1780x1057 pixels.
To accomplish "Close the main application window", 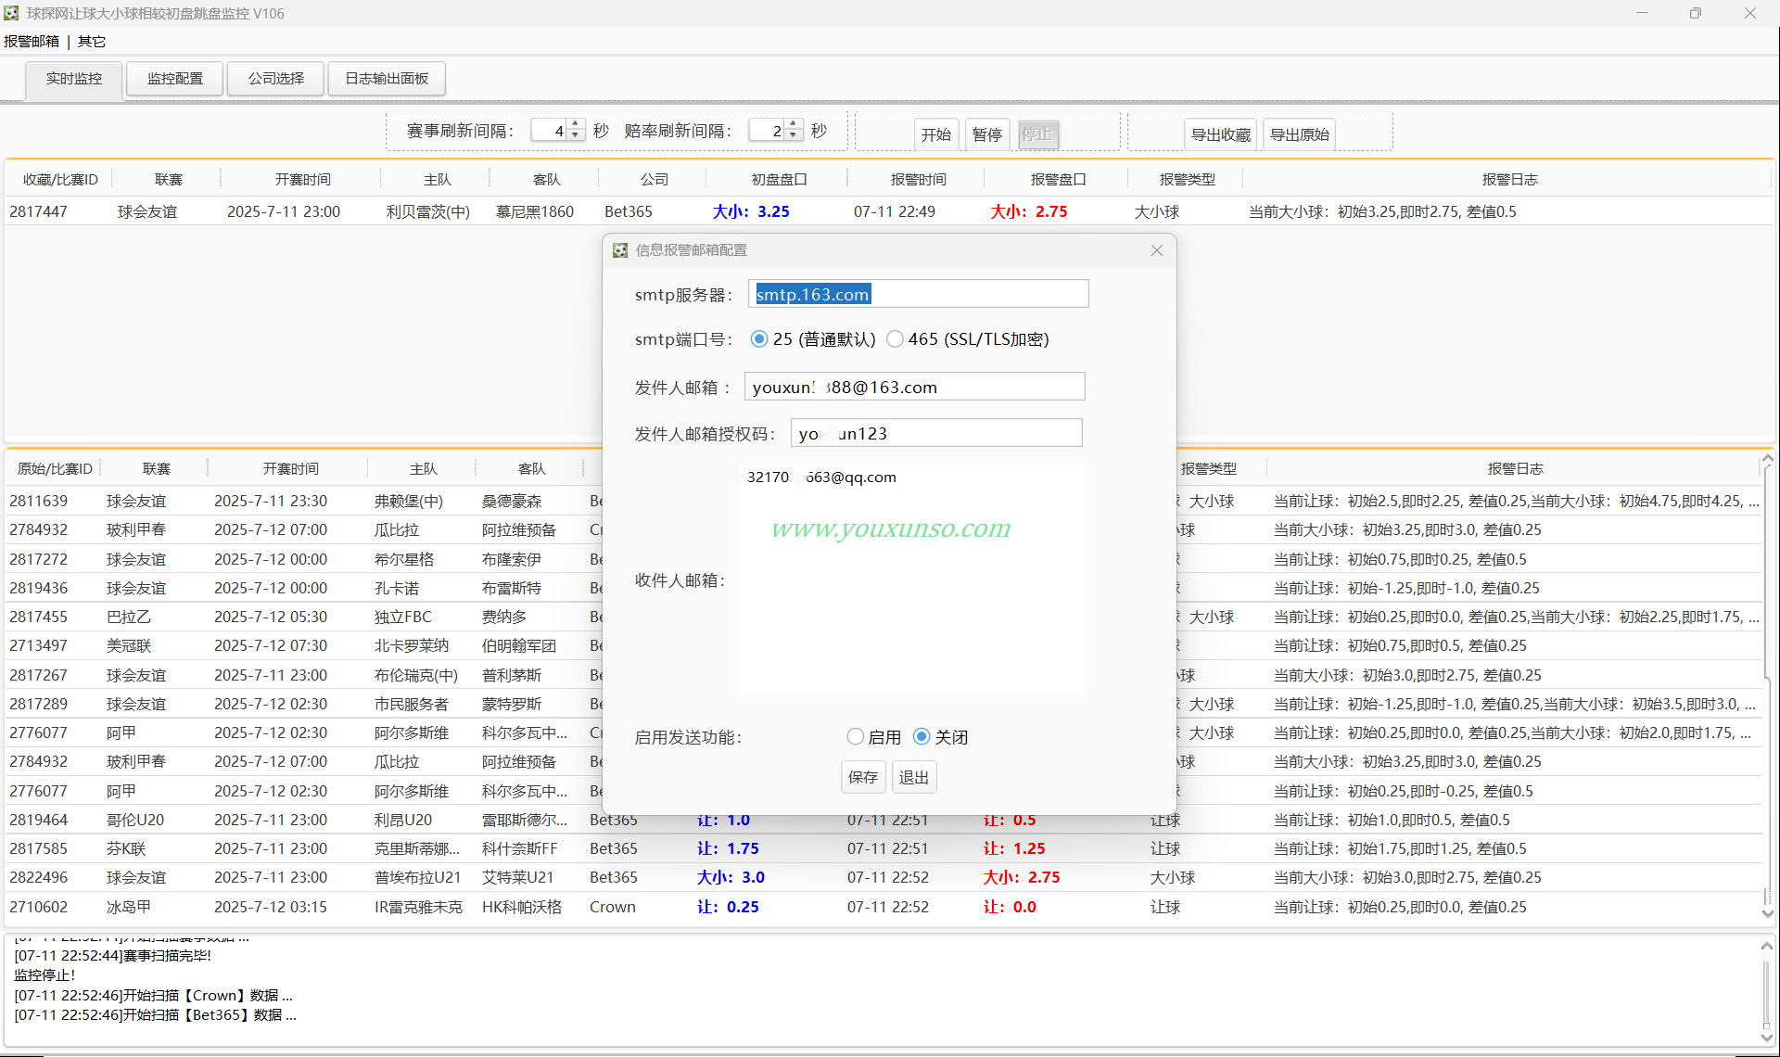I will pos(1750,13).
